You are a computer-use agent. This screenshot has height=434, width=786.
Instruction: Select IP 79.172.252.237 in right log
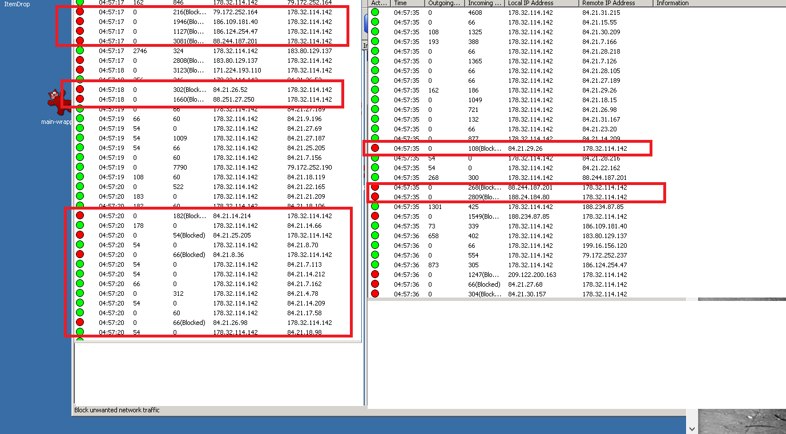(604, 255)
